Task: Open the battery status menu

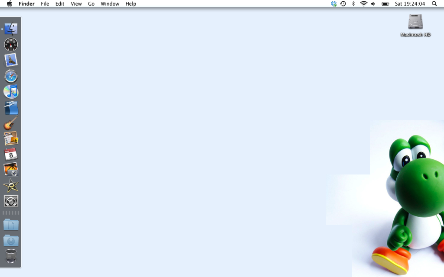Action: click(385, 3)
